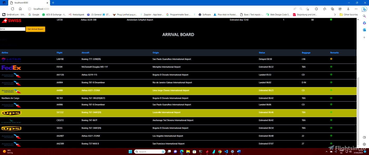Open Visual Studio Code from taskbar
Image resolution: width=369 pixels, height=155 pixels.
point(226,152)
